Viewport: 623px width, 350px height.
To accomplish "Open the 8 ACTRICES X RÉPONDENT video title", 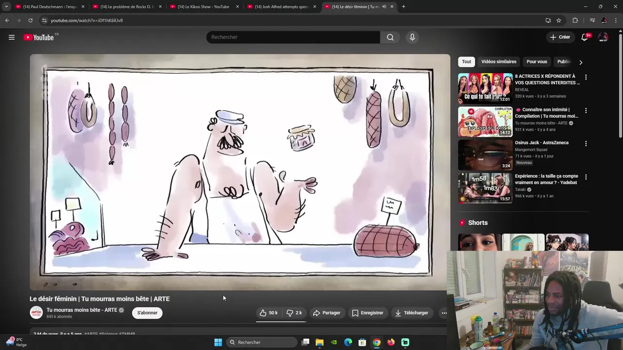I will tap(547, 79).
